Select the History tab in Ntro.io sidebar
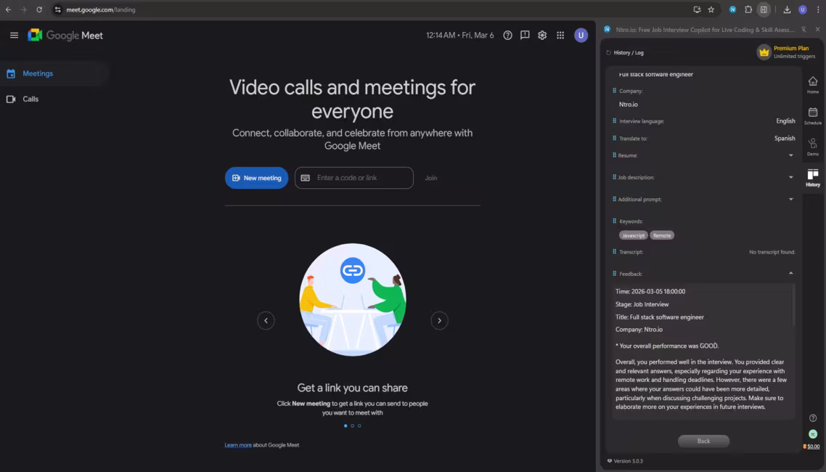The height and width of the screenshot is (472, 826). pos(813,177)
